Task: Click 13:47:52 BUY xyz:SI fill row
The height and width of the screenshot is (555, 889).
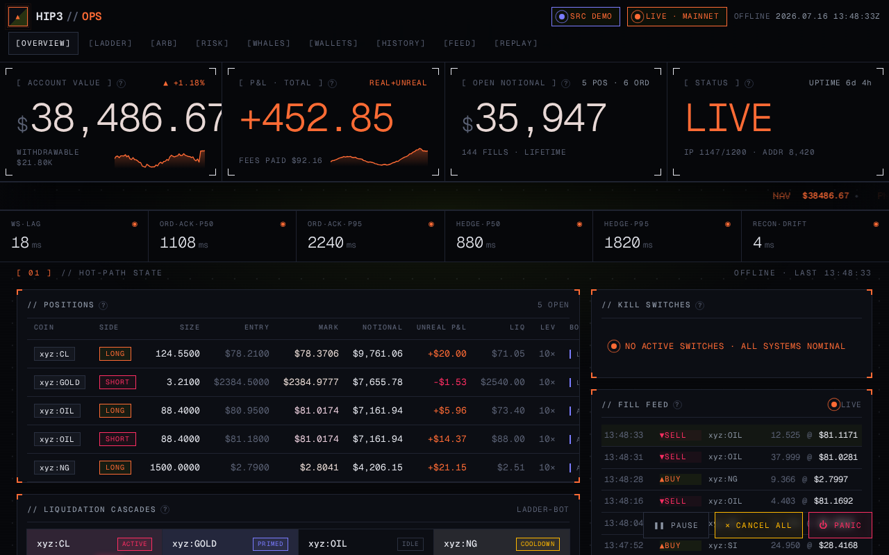Action: (731, 545)
